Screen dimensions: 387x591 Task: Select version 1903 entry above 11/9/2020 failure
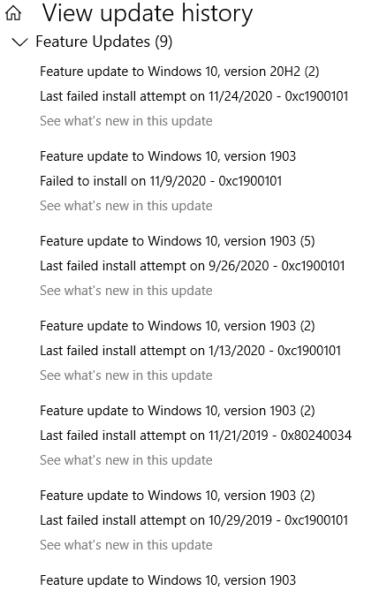[168, 156]
